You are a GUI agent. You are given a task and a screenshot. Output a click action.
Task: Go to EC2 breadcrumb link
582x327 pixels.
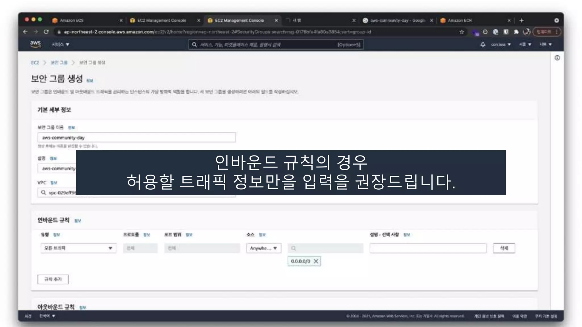pos(35,62)
